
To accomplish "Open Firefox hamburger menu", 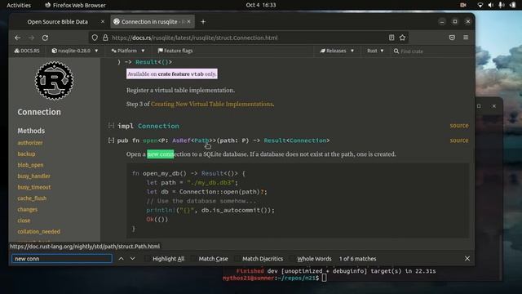I will tap(466, 38).
